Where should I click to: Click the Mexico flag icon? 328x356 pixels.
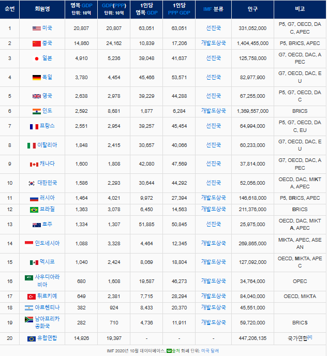point(34,262)
